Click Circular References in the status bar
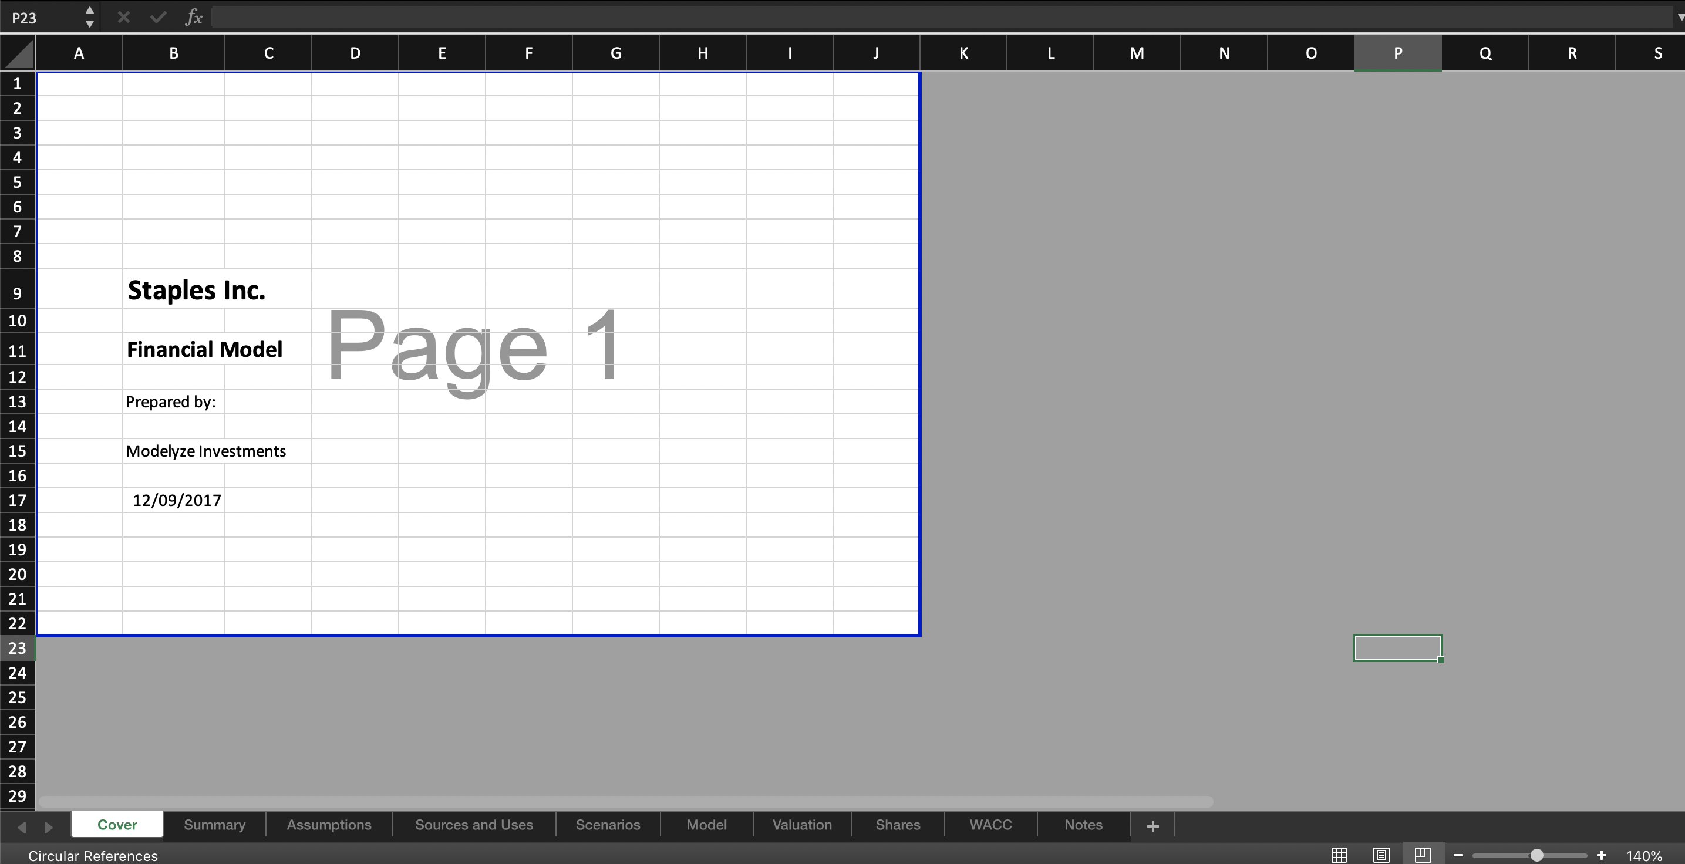This screenshot has height=864, width=1685. 93,856
